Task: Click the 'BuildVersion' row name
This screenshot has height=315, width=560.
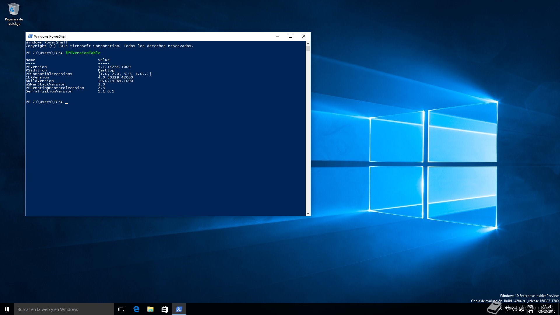Action: coord(40,81)
